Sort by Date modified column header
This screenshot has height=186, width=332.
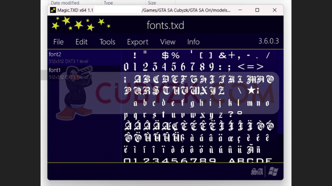[x=64, y=3]
